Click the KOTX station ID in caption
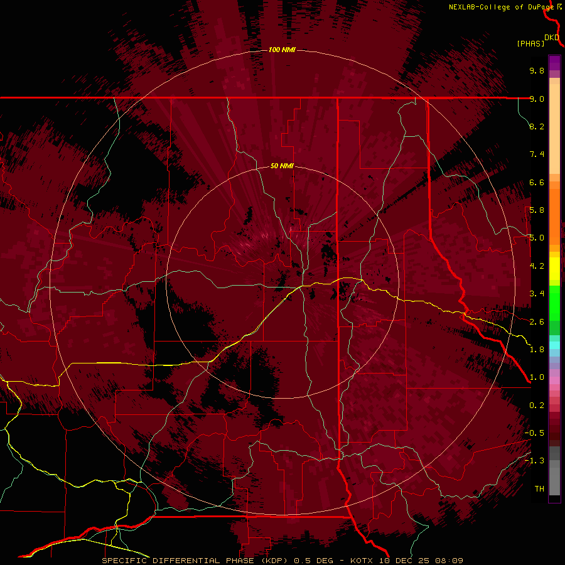Viewport: 565px width, 565px height. (x=362, y=561)
